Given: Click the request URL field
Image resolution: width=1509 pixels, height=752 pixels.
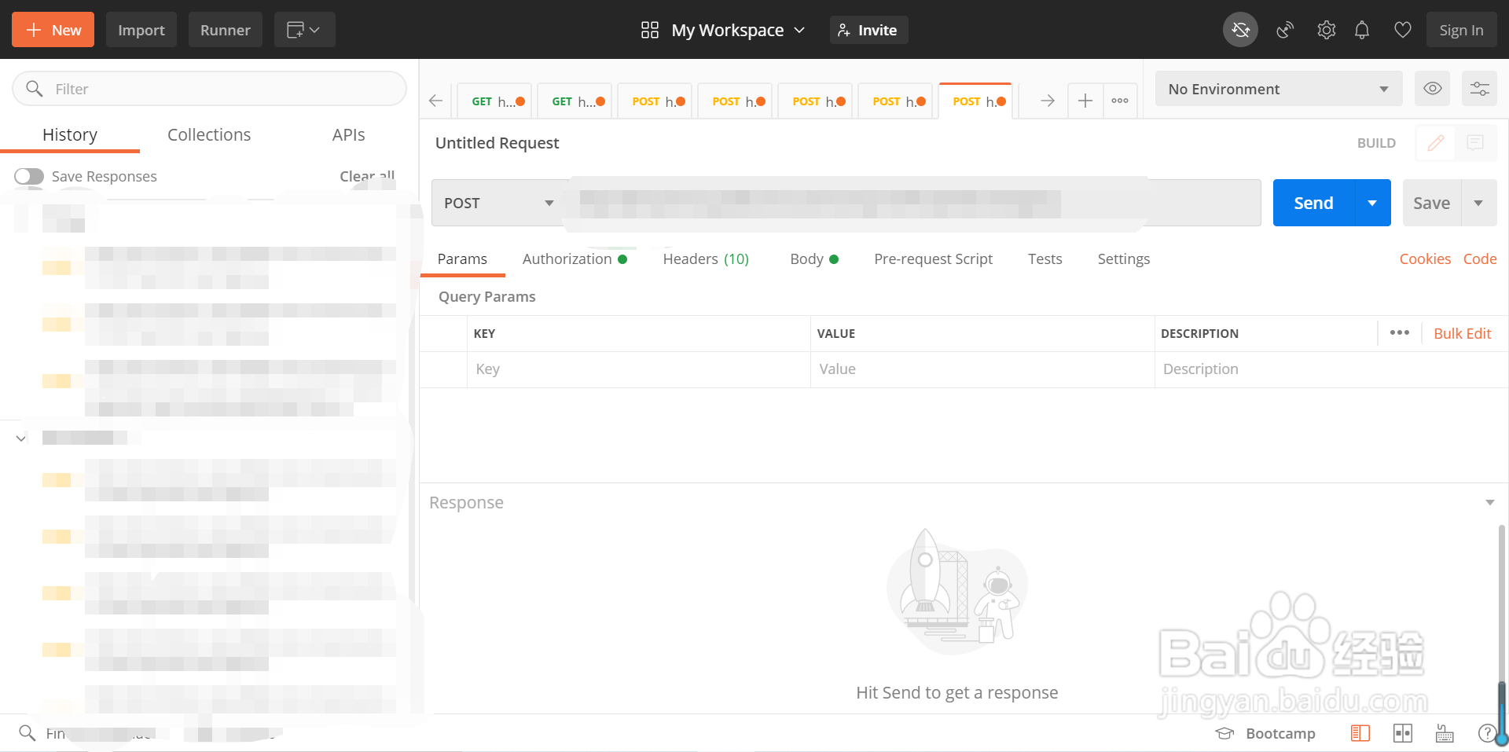Looking at the screenshot, I should (x=913, y=203).
